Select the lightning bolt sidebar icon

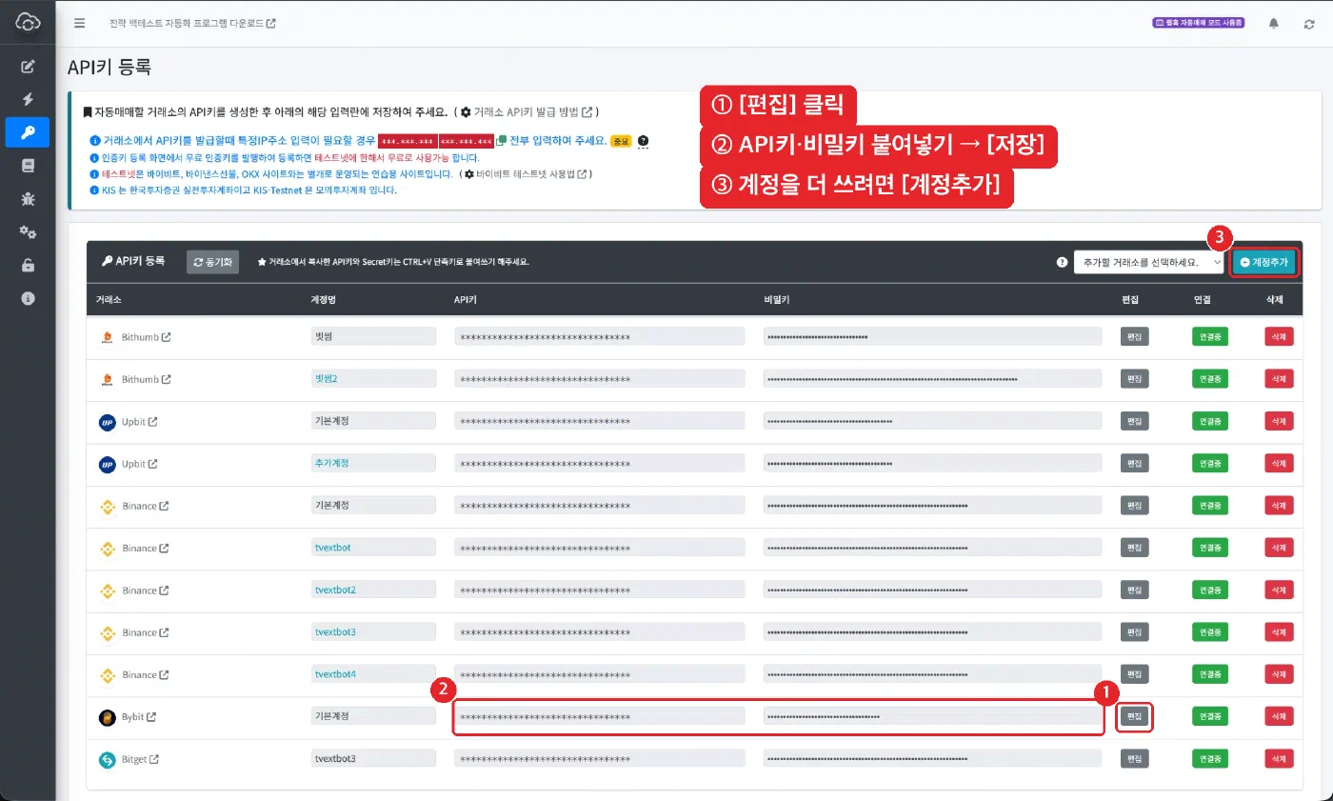point(28,99)
